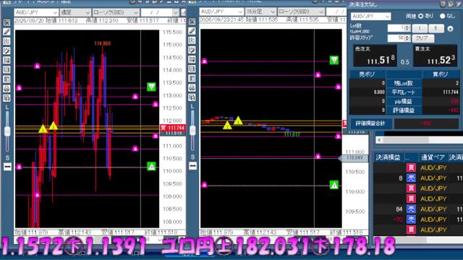
Task: Select the cursor pointer tool in left chart
Action: tap(7, 22)
